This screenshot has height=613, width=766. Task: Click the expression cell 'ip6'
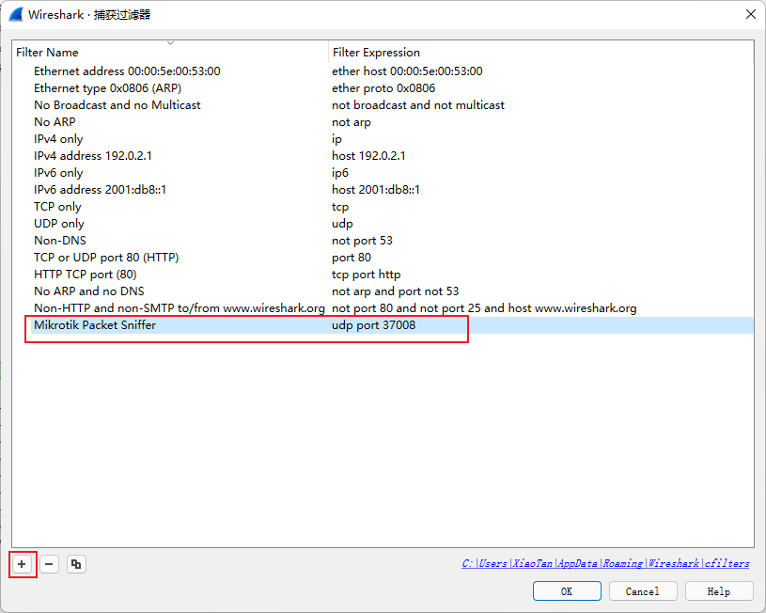coord(340,173)
